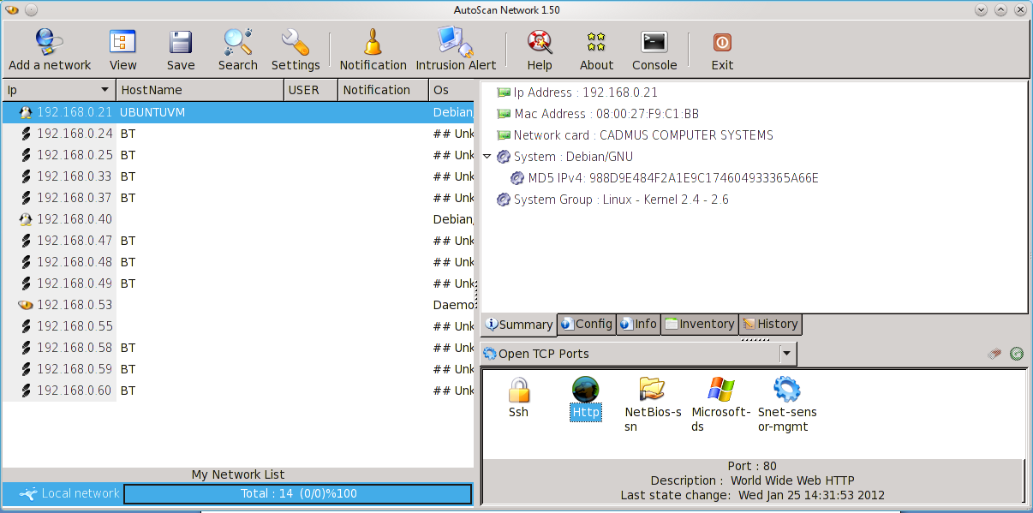The image size is (1033, 513).
Task: Click the Port : 80 description text
Action: pyautogui.click(x=752, y=467)
